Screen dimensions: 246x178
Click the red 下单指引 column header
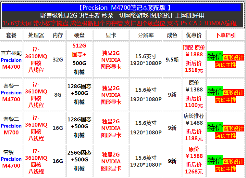point(226,35)
